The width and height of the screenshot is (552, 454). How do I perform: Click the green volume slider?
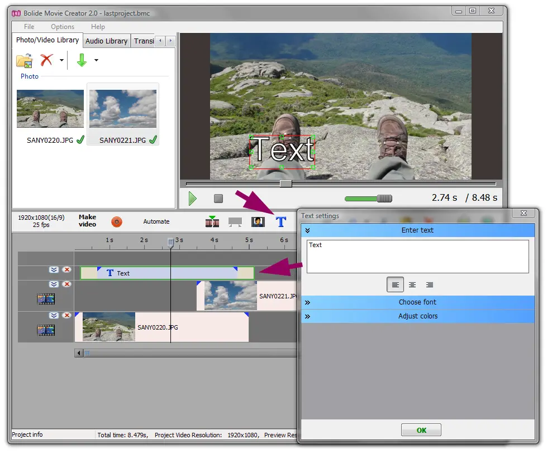[x=368, y=199]
